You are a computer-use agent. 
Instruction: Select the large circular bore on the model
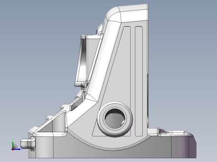(115, 119)
